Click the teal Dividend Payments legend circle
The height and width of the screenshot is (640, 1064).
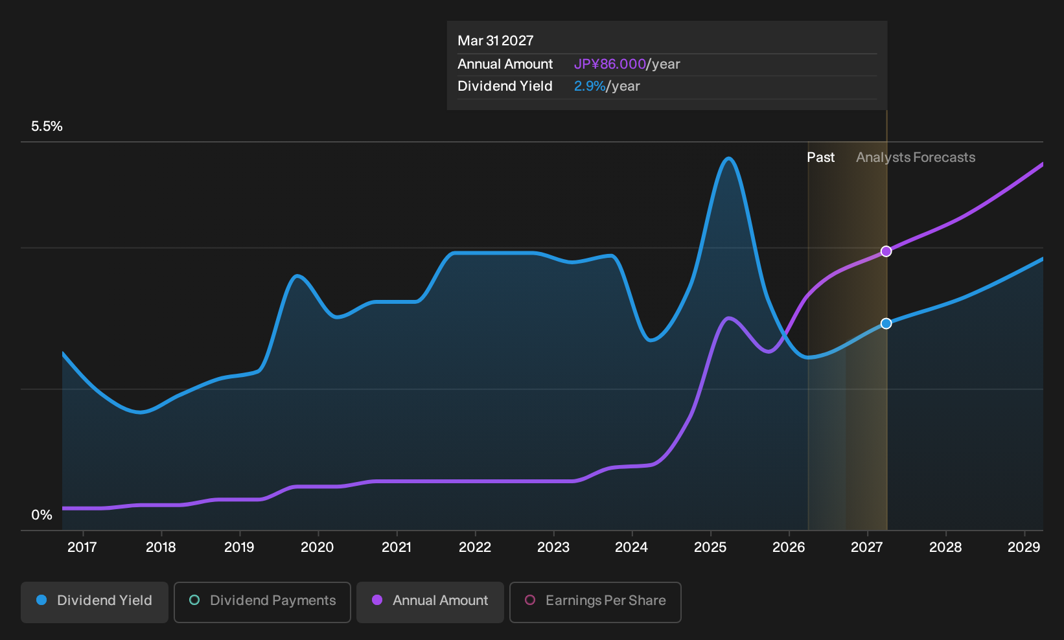click(194, 600)
